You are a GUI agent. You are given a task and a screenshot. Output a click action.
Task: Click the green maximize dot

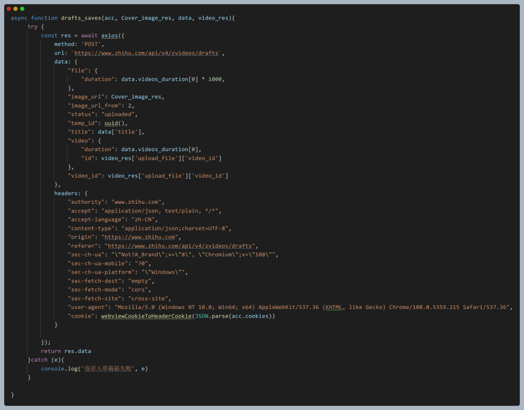point(22,9)
